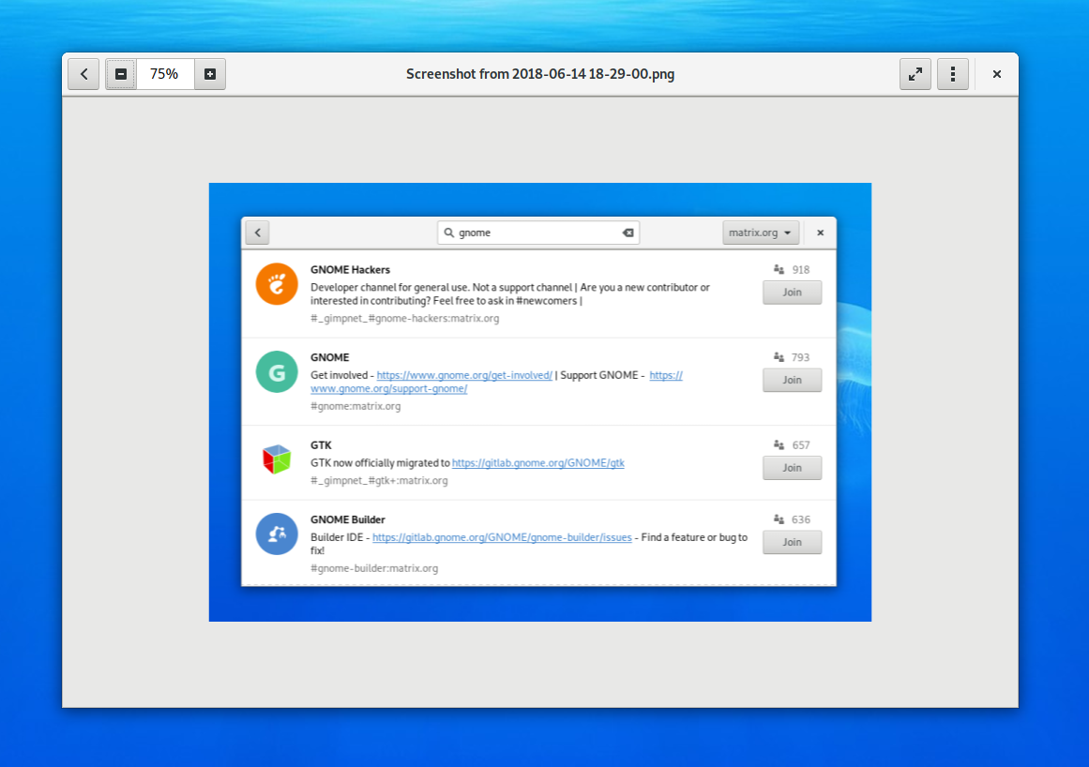Open the image viewer three-dot menu

click(x=953, y=74)
